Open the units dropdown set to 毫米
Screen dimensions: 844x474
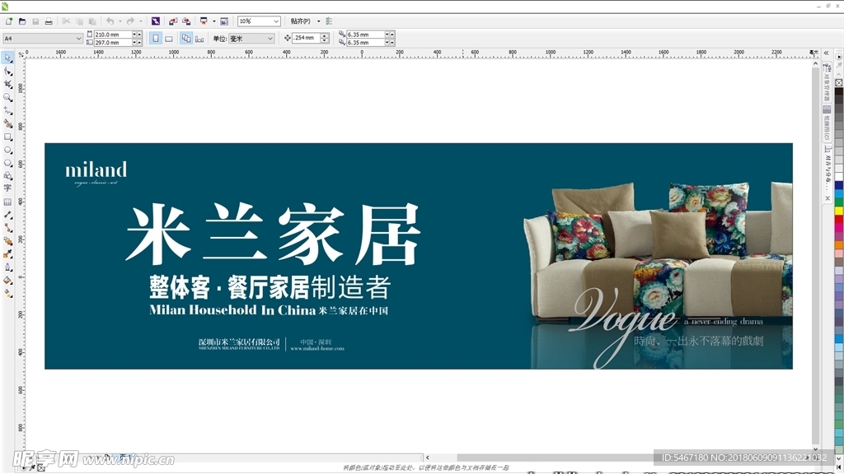pos(251,38)
